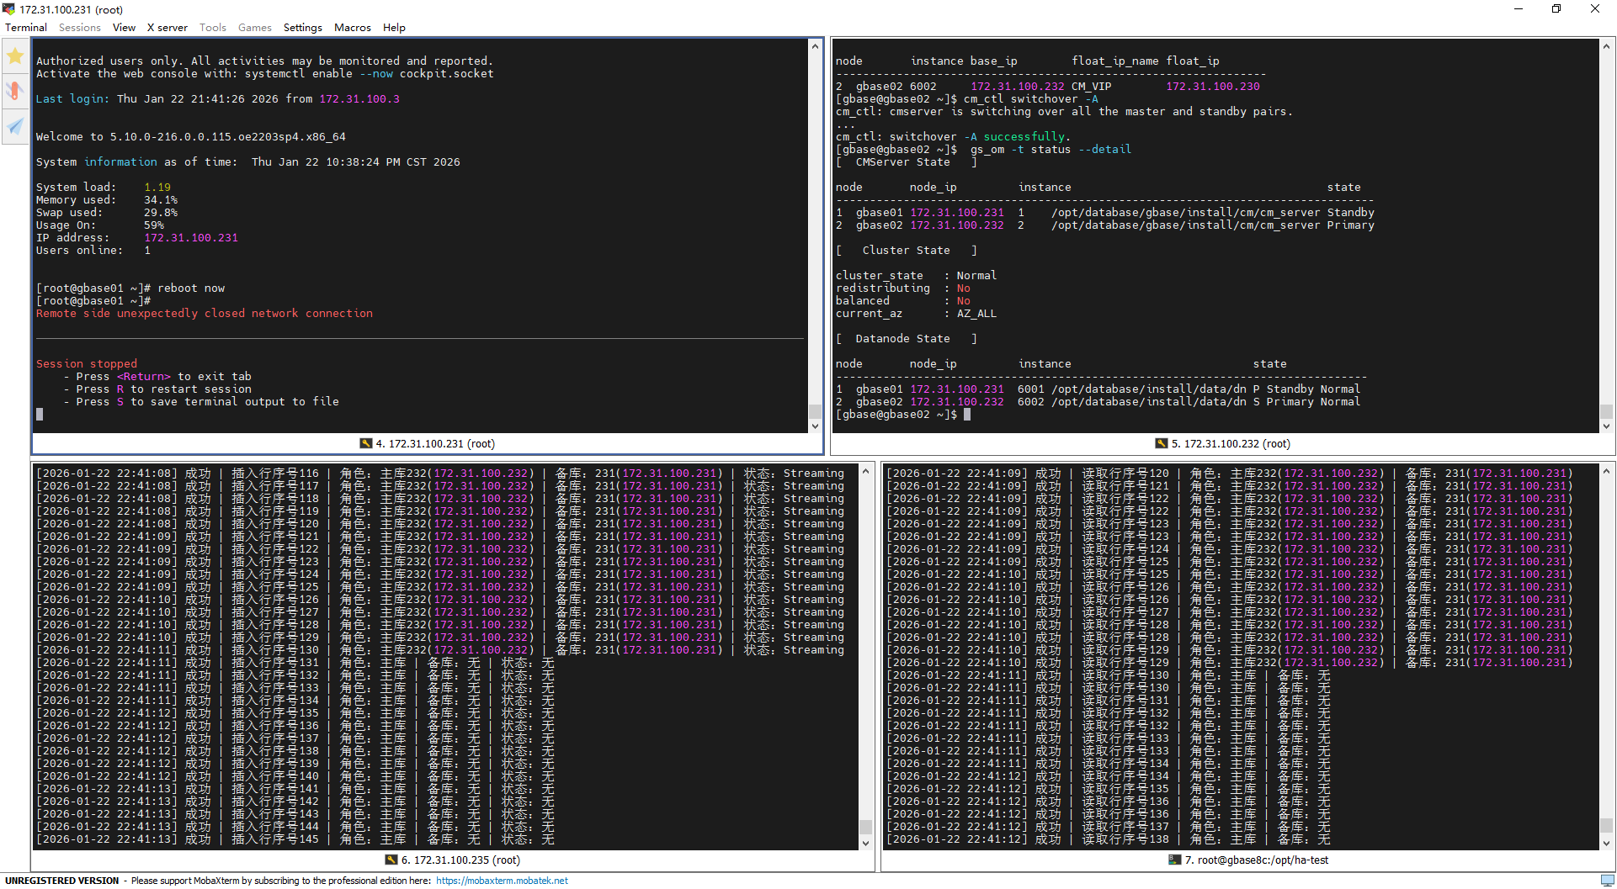The image size is (1617, 889).
Task: Open the Macros paper-plane sidebar tab
Action: tap(15, 126)
